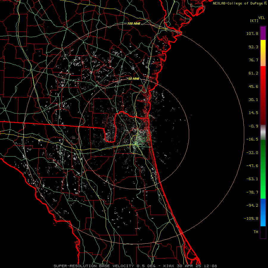The image size is (268, 268).
Task: Click the 92.3 legend value
Action: pos(253,47)
